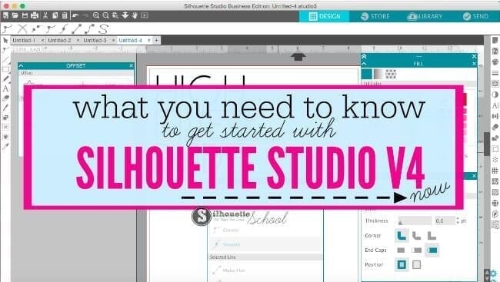The height and width of the screenshot is (282, 500).
Task: Open the DESIGN tab
Action: pyautogui.click(x=325, y=16)
